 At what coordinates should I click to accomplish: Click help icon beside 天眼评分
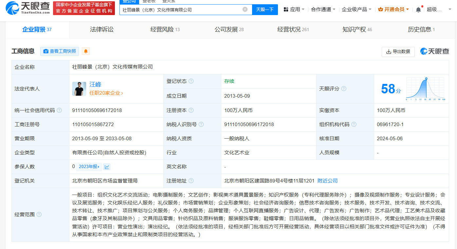click(344, 89)
